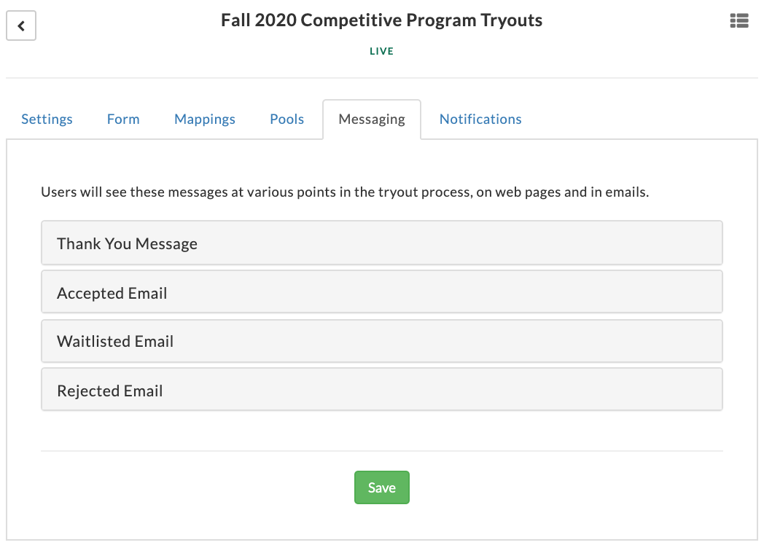Click the messages description text

pyautogui.click(x=345, y=192)
